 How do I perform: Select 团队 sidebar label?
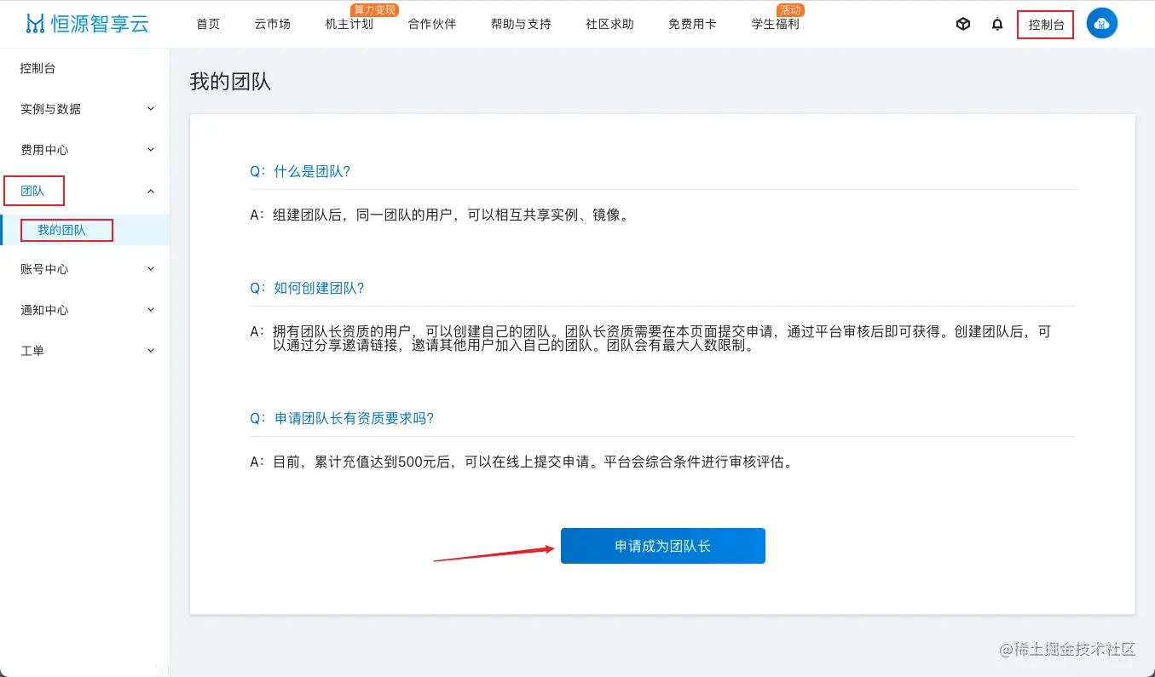click(x=32, y=191)
